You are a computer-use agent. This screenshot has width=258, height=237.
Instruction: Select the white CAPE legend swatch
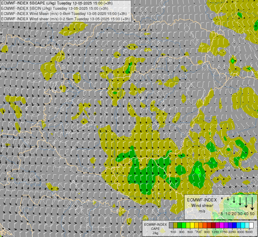[x=251, y=225]
